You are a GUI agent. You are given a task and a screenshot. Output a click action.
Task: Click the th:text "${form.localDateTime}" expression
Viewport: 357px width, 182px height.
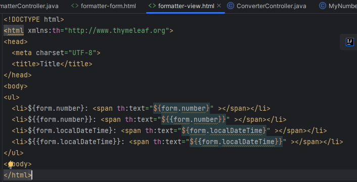tap(224, 131)
